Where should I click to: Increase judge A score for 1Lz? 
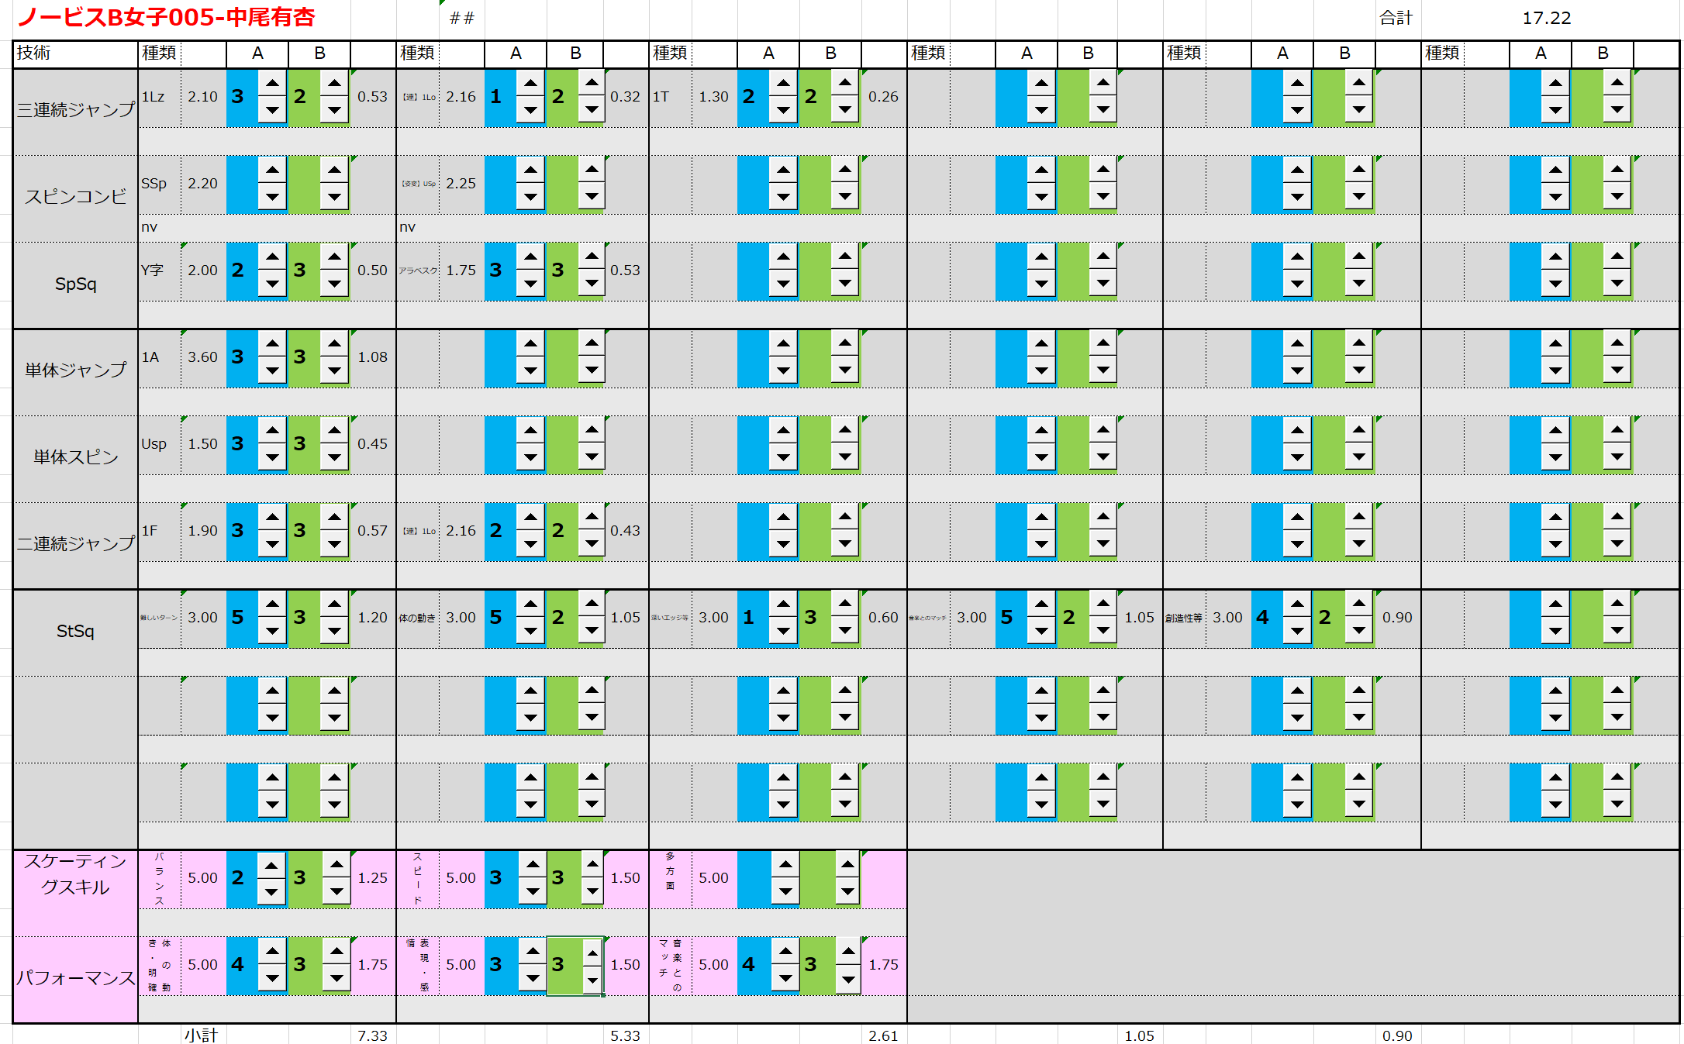[x=272, y=83]
